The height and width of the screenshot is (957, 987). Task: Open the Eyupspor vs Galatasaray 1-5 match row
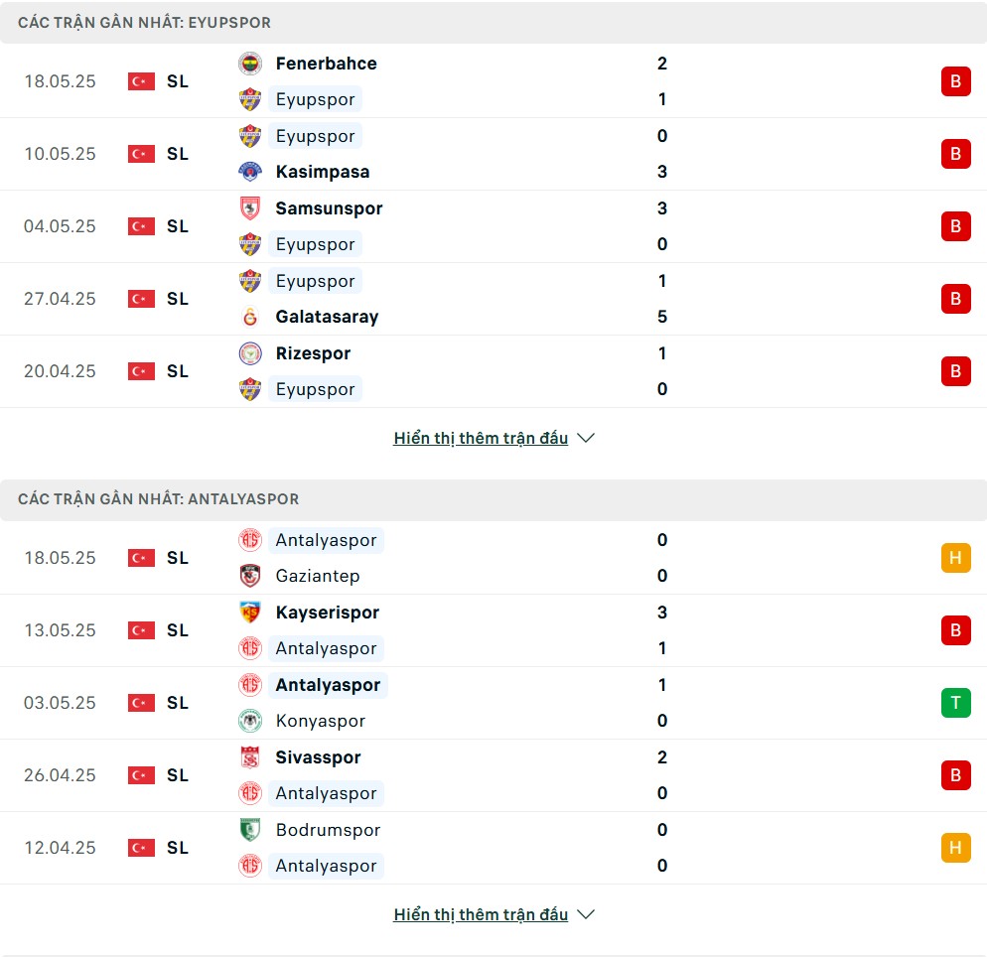tap(493, 299)
